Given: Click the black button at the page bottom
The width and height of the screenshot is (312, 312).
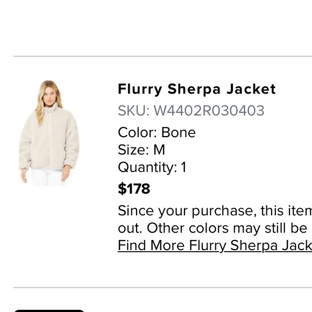Looking at the screenshot, I should point(49,310).
